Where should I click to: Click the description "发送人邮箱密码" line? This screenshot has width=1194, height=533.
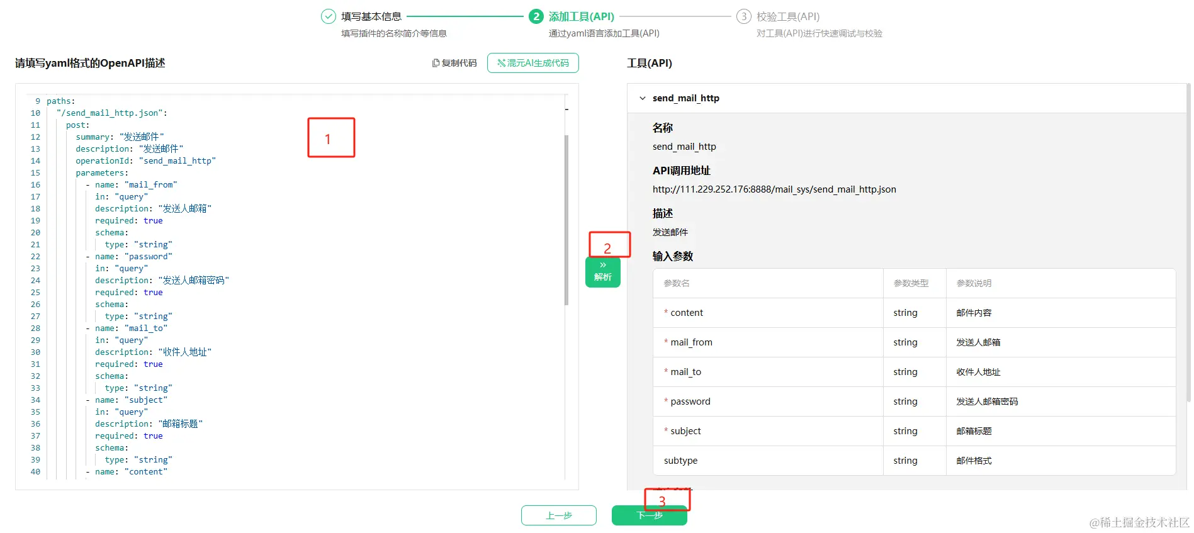(162, 280)
